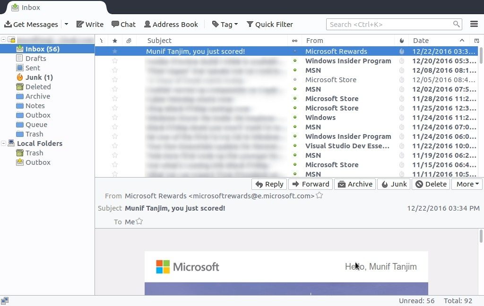Click the Unread: 56 status text
The width and height of the screenshot is (484, 306).
416,301
